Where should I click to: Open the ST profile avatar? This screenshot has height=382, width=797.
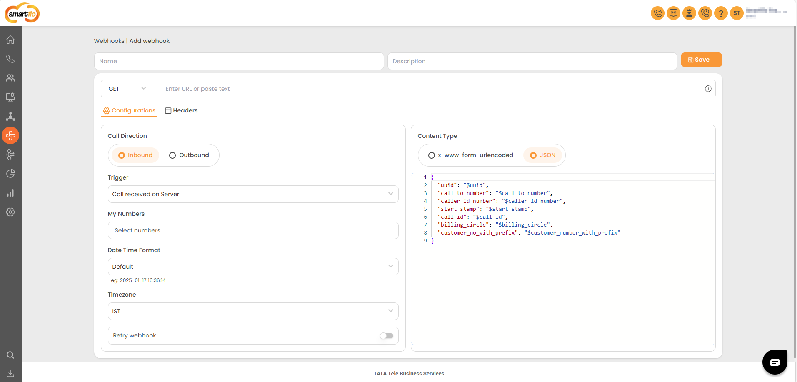click(x=737, y=13)
